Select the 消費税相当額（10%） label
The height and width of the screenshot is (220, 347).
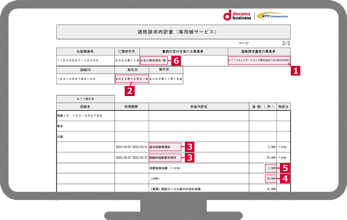click(165, 168)
